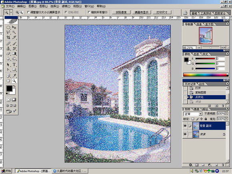Select the Magic Wand tool
The height and width of the screenshot is (174, 232).
(14, 32)
